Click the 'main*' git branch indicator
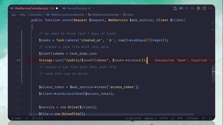223x125 pixels. point(16,118)
